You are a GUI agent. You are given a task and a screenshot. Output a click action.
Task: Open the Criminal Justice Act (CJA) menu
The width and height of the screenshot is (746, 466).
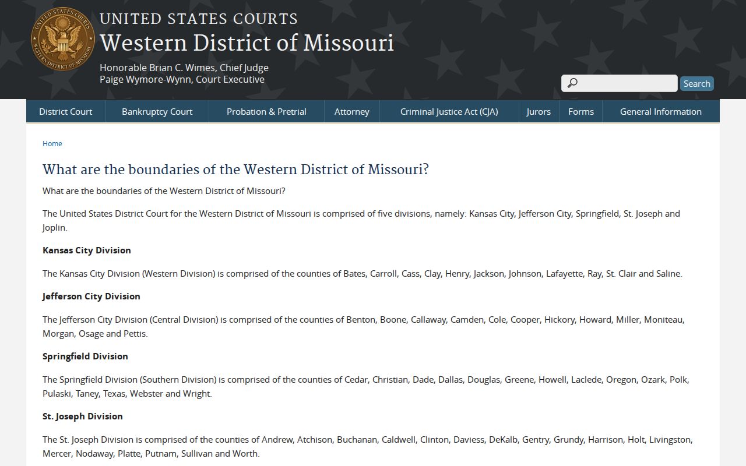449,111
